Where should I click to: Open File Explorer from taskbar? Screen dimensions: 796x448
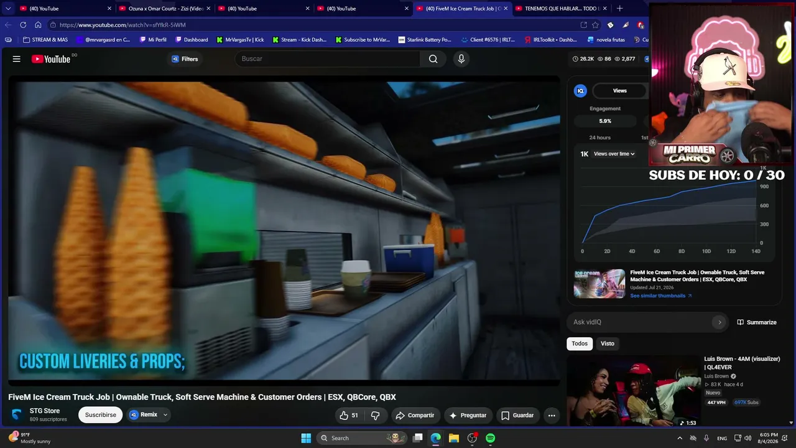[454, 438]
